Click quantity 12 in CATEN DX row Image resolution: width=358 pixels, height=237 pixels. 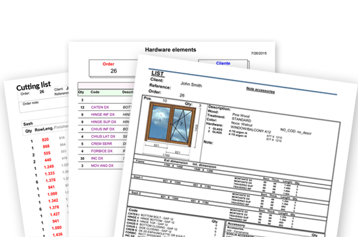(83, 107)
